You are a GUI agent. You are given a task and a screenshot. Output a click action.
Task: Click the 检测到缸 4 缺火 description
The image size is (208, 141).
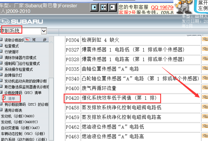[x=100, y=40]
